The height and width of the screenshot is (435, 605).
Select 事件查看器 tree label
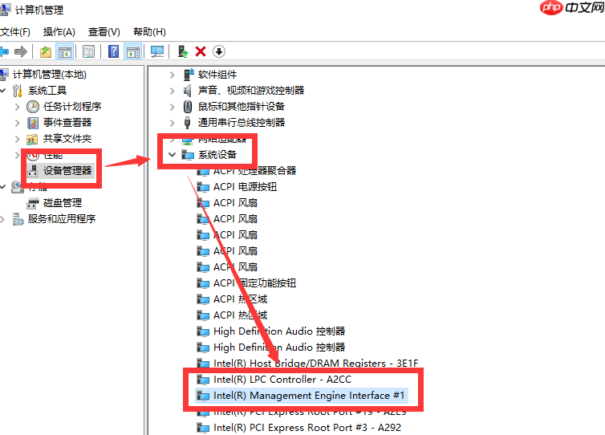click(67, 123)
